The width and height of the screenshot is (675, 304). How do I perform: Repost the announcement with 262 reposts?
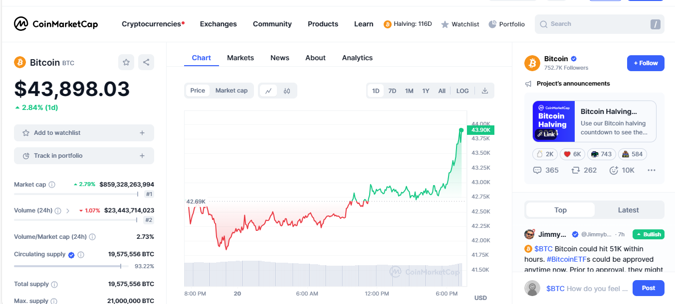(584, 170)
